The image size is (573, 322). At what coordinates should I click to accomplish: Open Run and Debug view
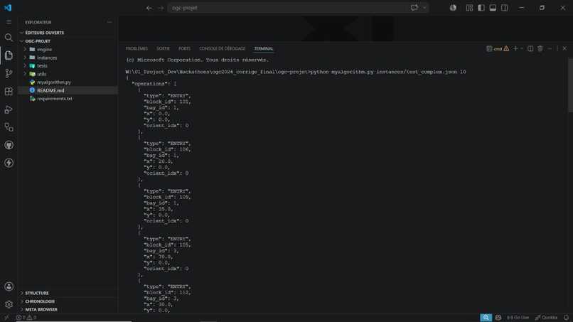9,109
